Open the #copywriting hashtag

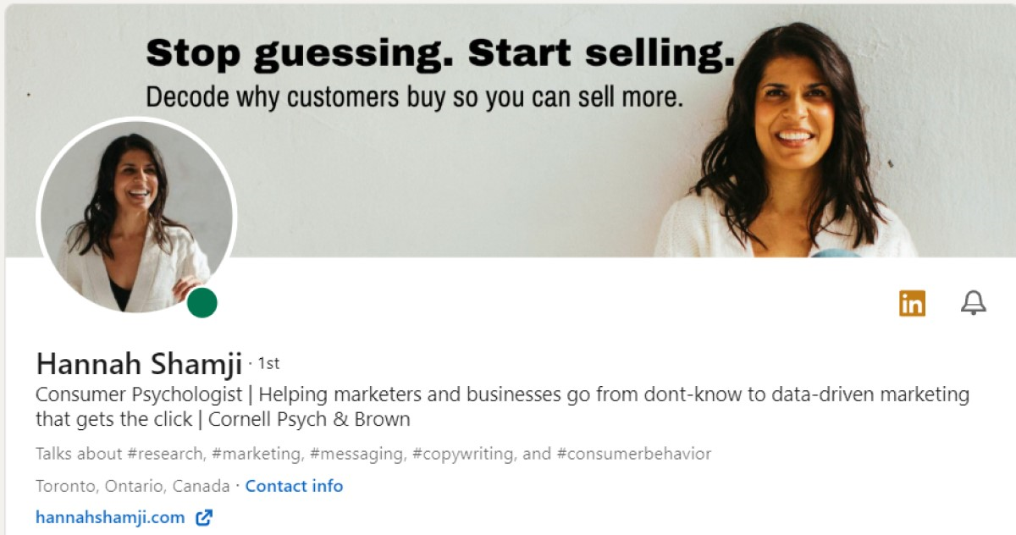[x=462, y=454]
